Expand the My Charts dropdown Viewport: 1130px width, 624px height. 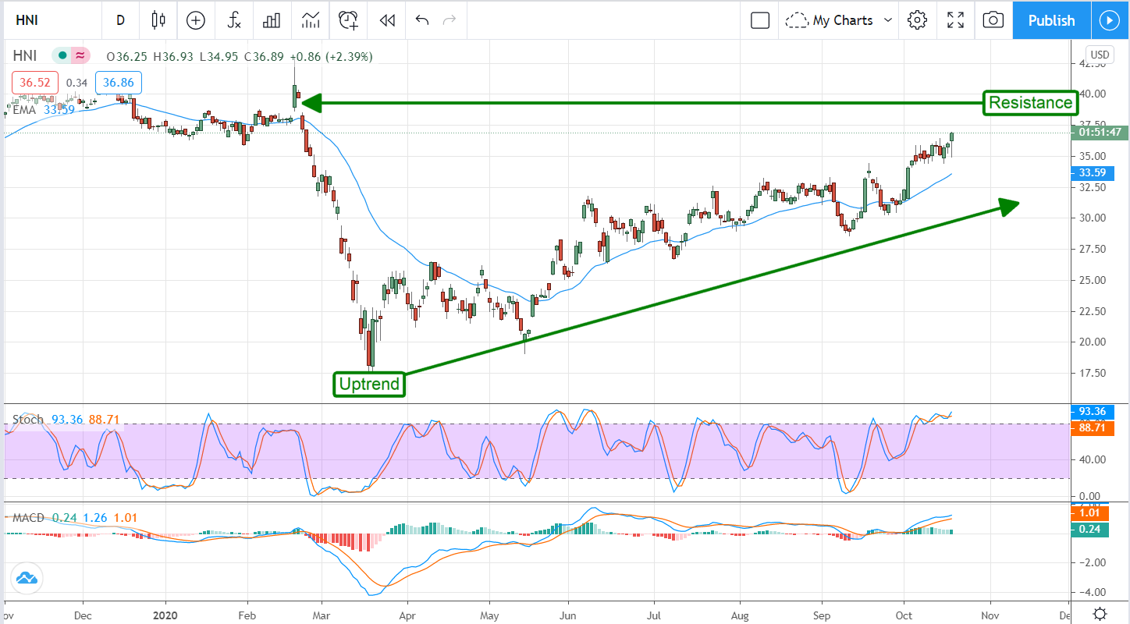pyautogui.click(x=840, y=20)
